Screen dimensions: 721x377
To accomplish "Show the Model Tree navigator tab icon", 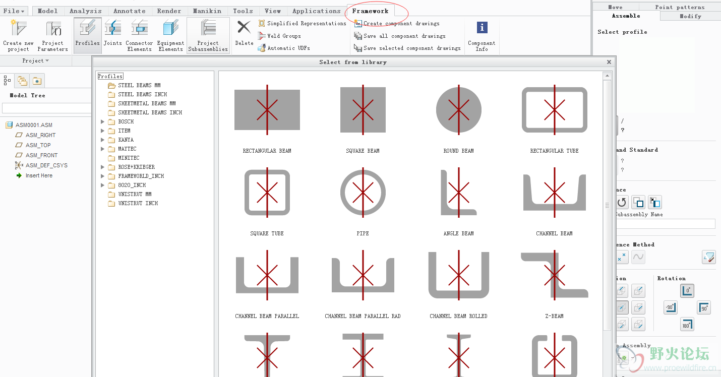I will (x=8, y=80).
